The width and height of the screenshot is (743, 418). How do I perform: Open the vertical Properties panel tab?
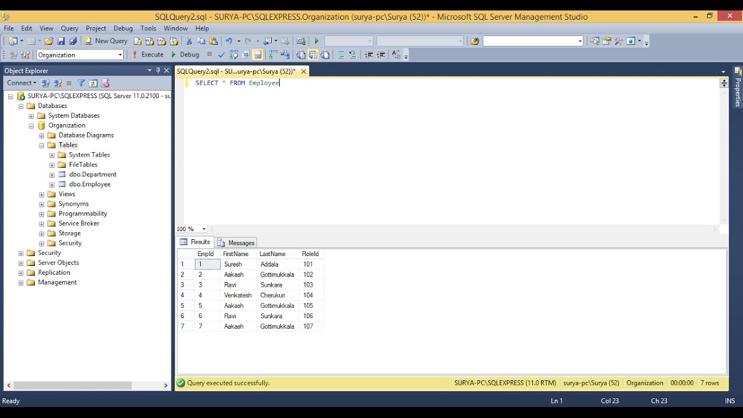pyautogui.click(x=738, y=88)
